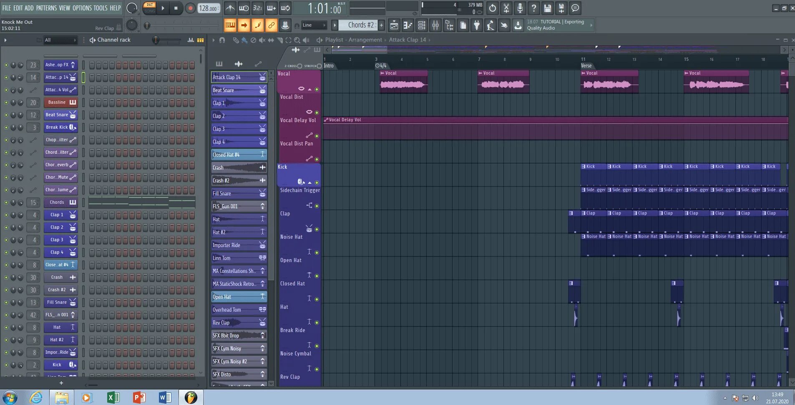The height and width of the screenshot is (405, 795).
Task: Toggle the channel rack graph editor
Action: pyautogui.click(x=191, y=40)
